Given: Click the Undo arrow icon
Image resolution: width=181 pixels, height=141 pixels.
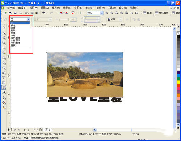Looking at the screenshot, I should 44,13.
